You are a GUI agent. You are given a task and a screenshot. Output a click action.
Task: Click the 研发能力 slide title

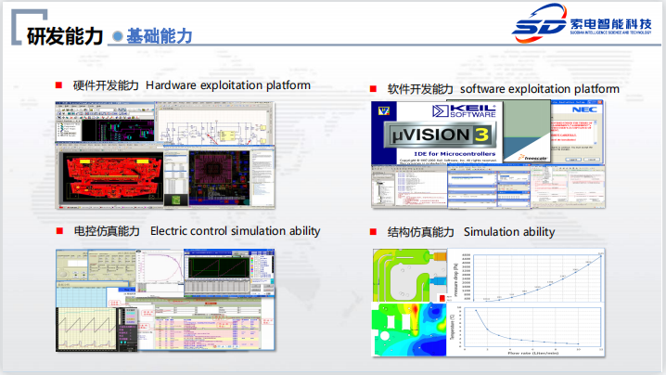(x=65, y=35)
